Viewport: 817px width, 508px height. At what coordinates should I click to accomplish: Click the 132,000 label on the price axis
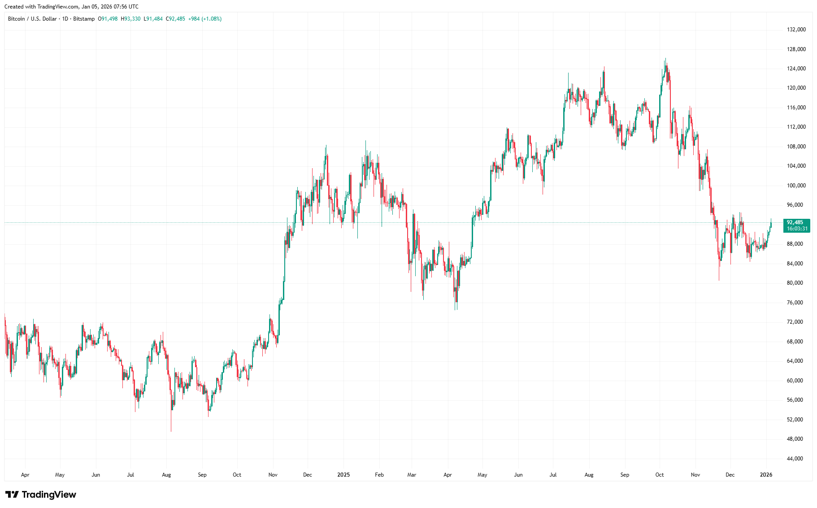pyautogui.click(x=796, y=30)
